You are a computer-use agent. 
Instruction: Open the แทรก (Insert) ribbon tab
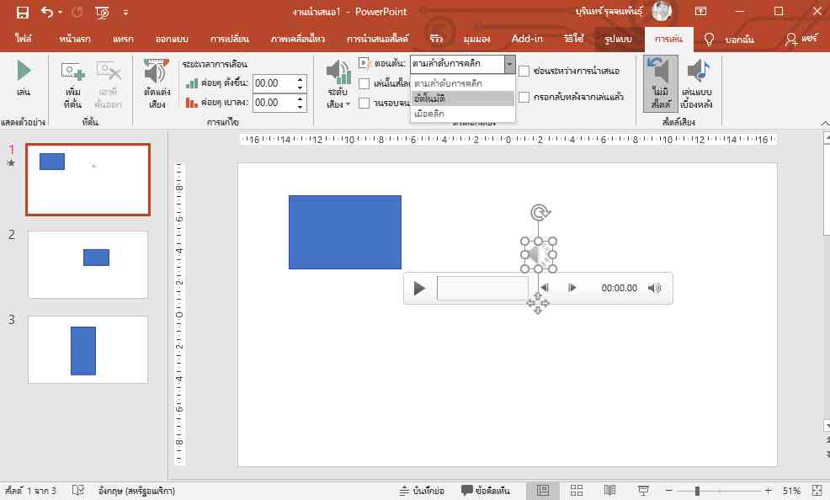tap(123, 40)
